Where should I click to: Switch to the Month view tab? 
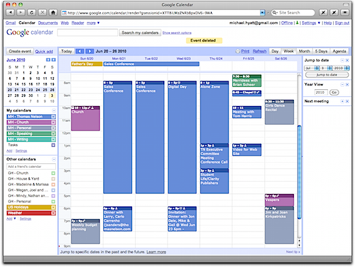305,51
